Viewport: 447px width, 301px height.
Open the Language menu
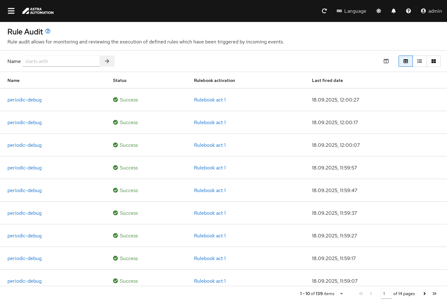tap(351, 11)
